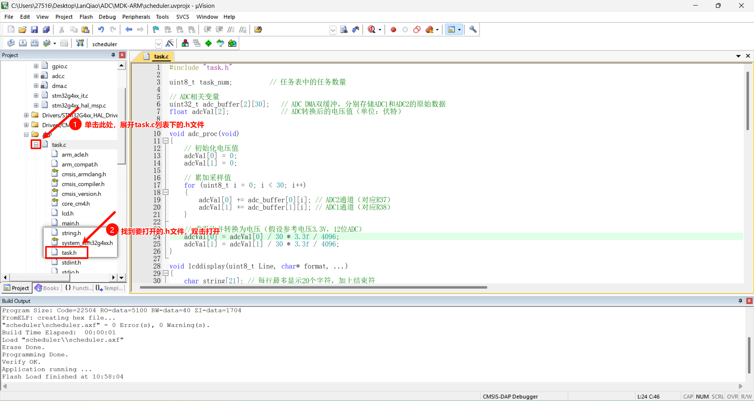Disable all breakpoints icon
754x401 pixels.
tap(417, 29)
